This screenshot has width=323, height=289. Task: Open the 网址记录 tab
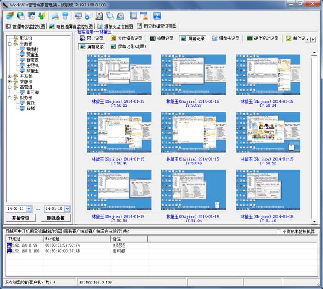(92, 38)
